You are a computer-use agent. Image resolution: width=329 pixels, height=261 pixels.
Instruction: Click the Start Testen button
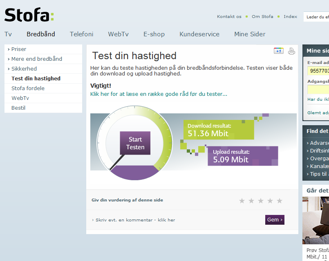pos(135,143)
